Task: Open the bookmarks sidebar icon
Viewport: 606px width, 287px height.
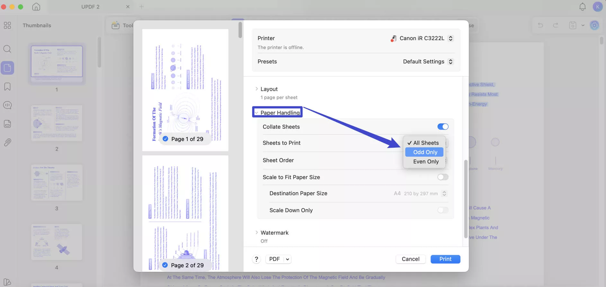Action: click(x=7, y=87)
